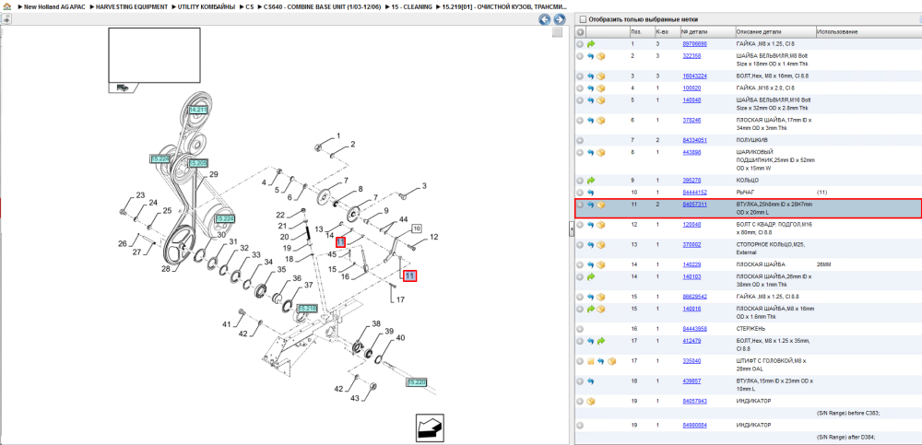Open part number link 89706690
This screenshot has width=922, height=445.
pyautogui.click(x=694, y=44)
